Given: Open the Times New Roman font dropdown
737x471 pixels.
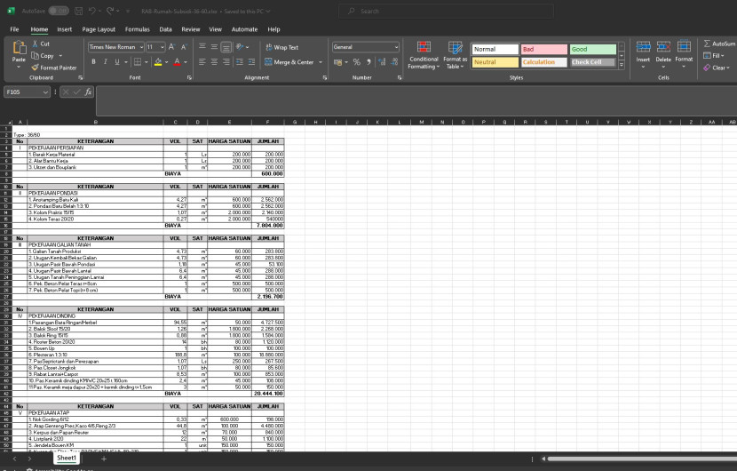Looking at the screenshot, I should pos(115,47).
